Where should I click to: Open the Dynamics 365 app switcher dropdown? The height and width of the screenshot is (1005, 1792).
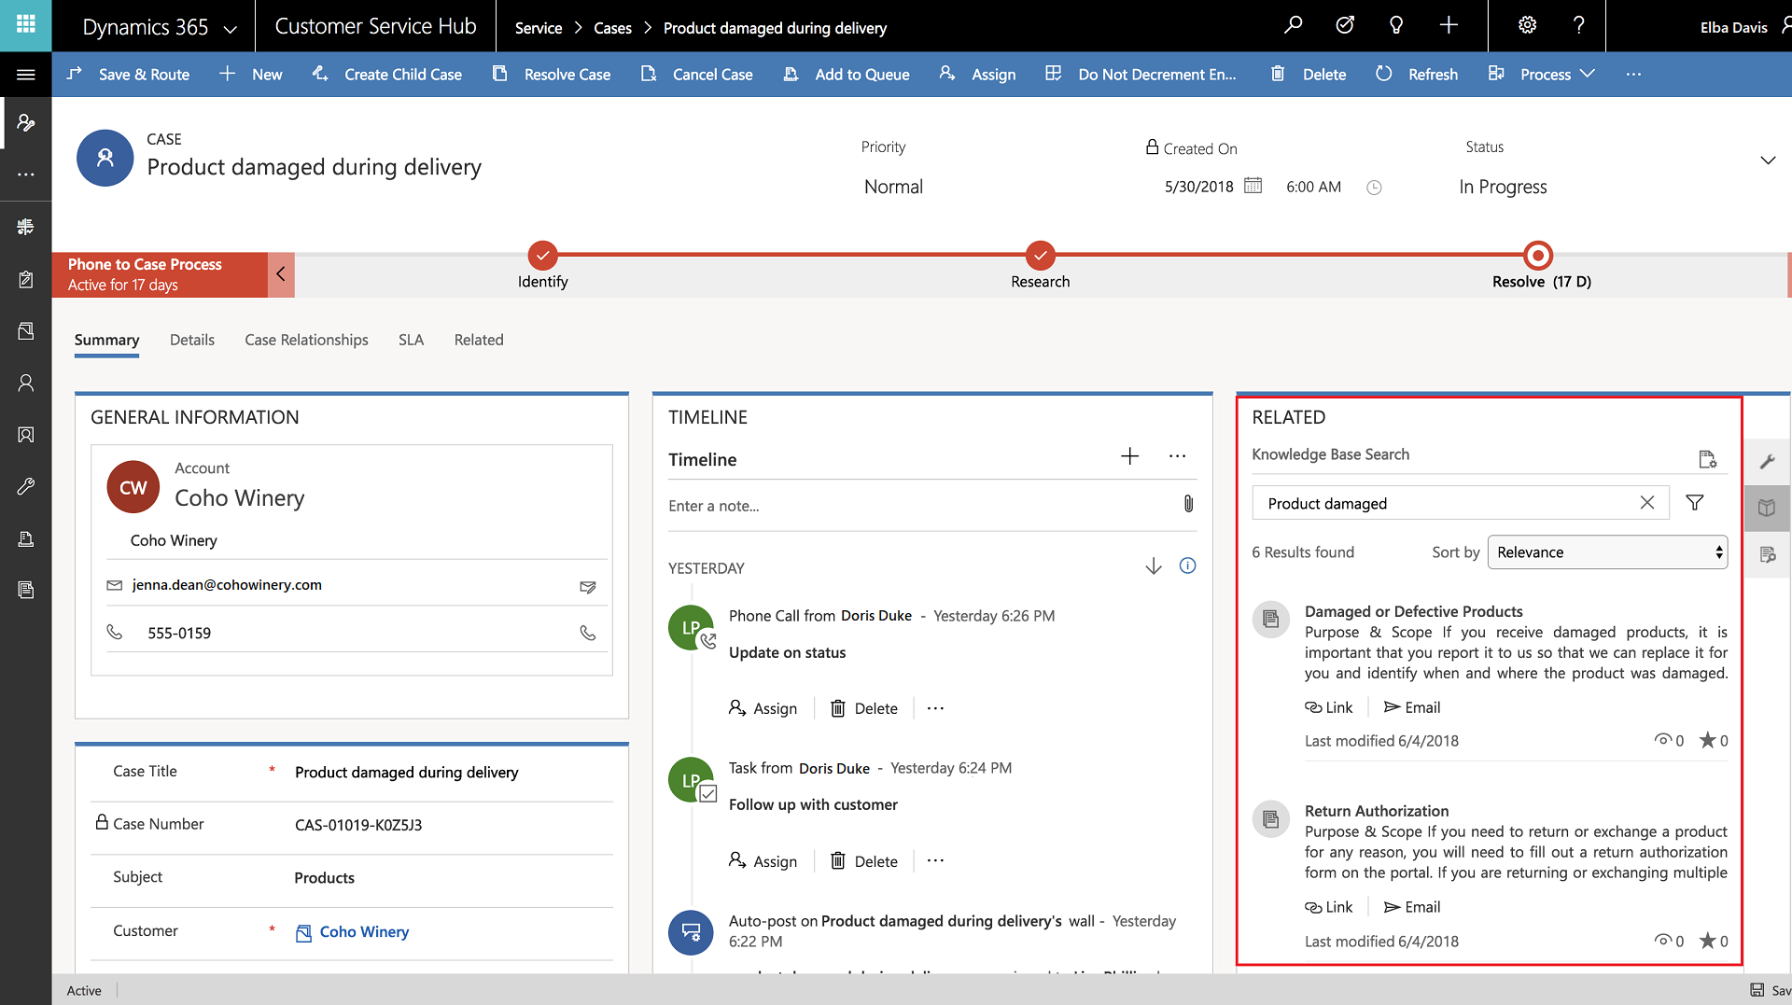[230, 29]
